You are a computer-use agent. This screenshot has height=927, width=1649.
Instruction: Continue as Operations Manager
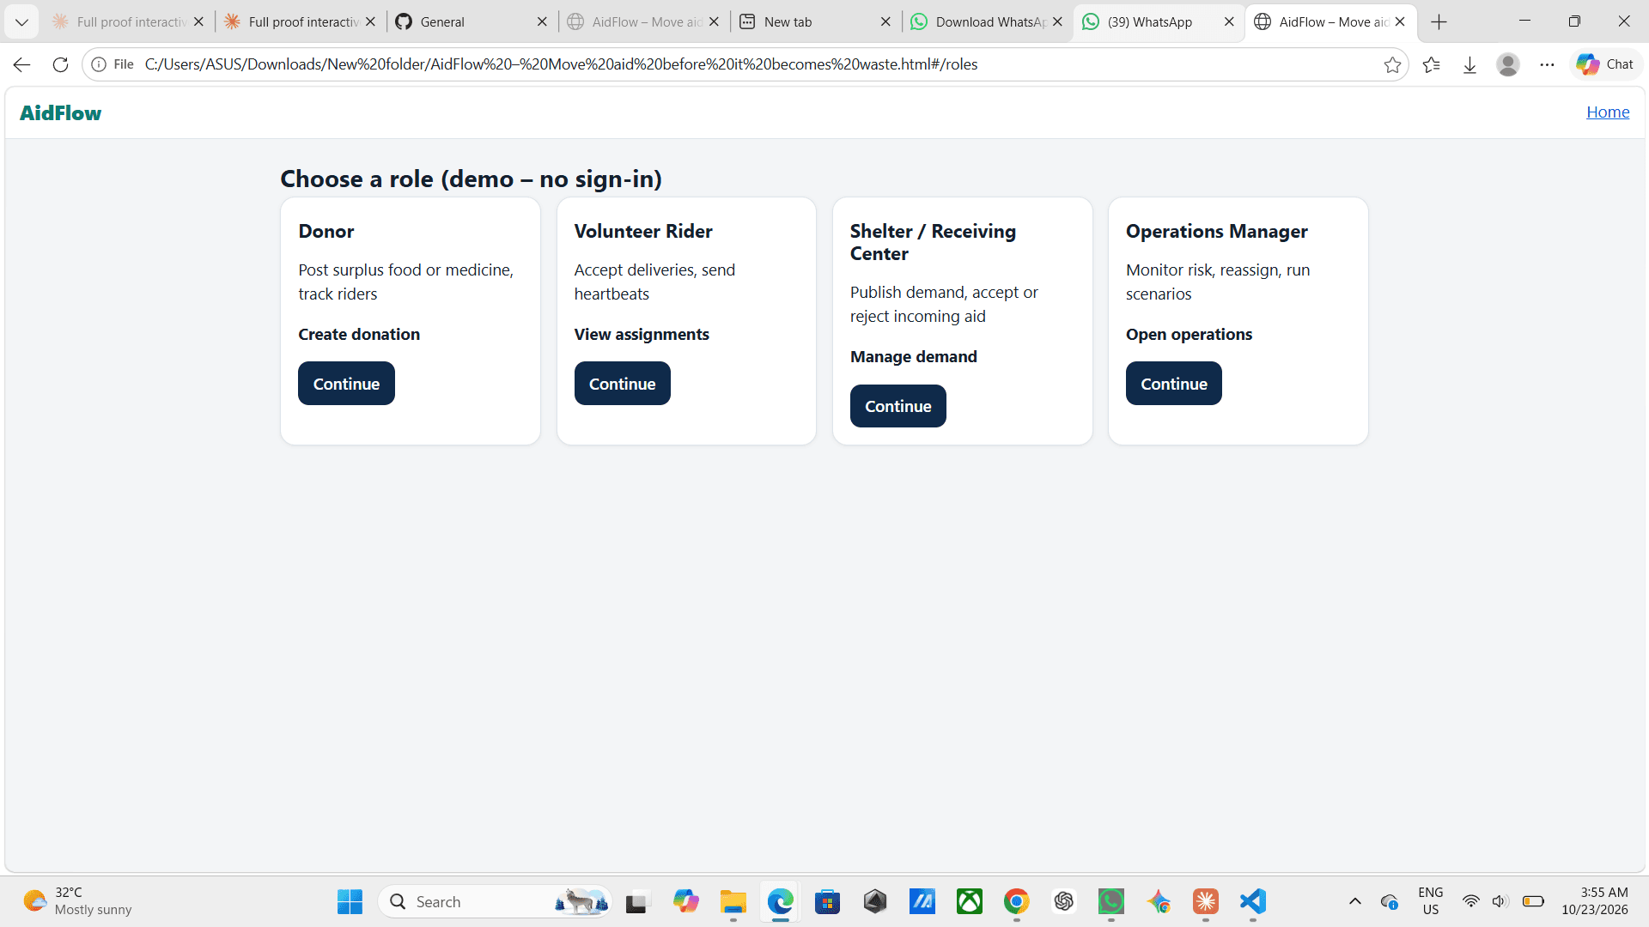[1173, 384]
